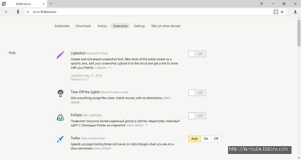Reload the page with the refresh icon
Screen dimensions: 301x160
(28, 12)
